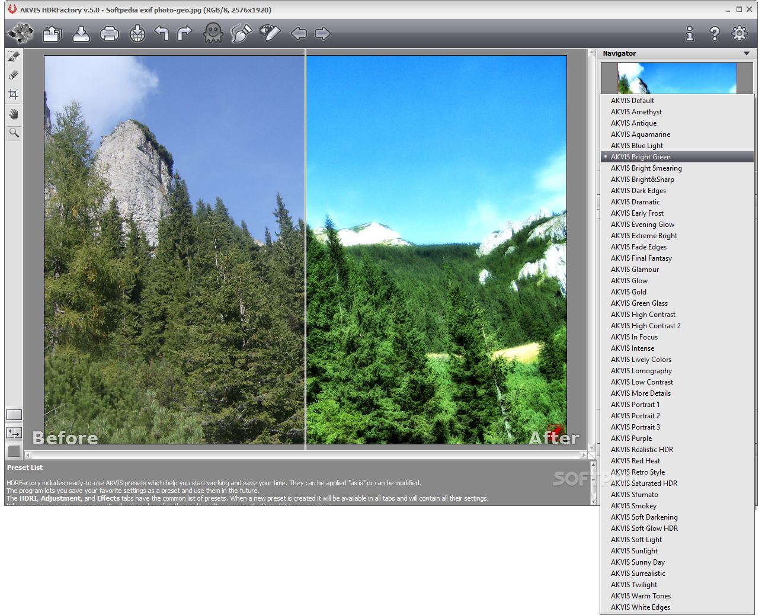Select AKVIS Soft Glow HDR preset

pos(677,528)
